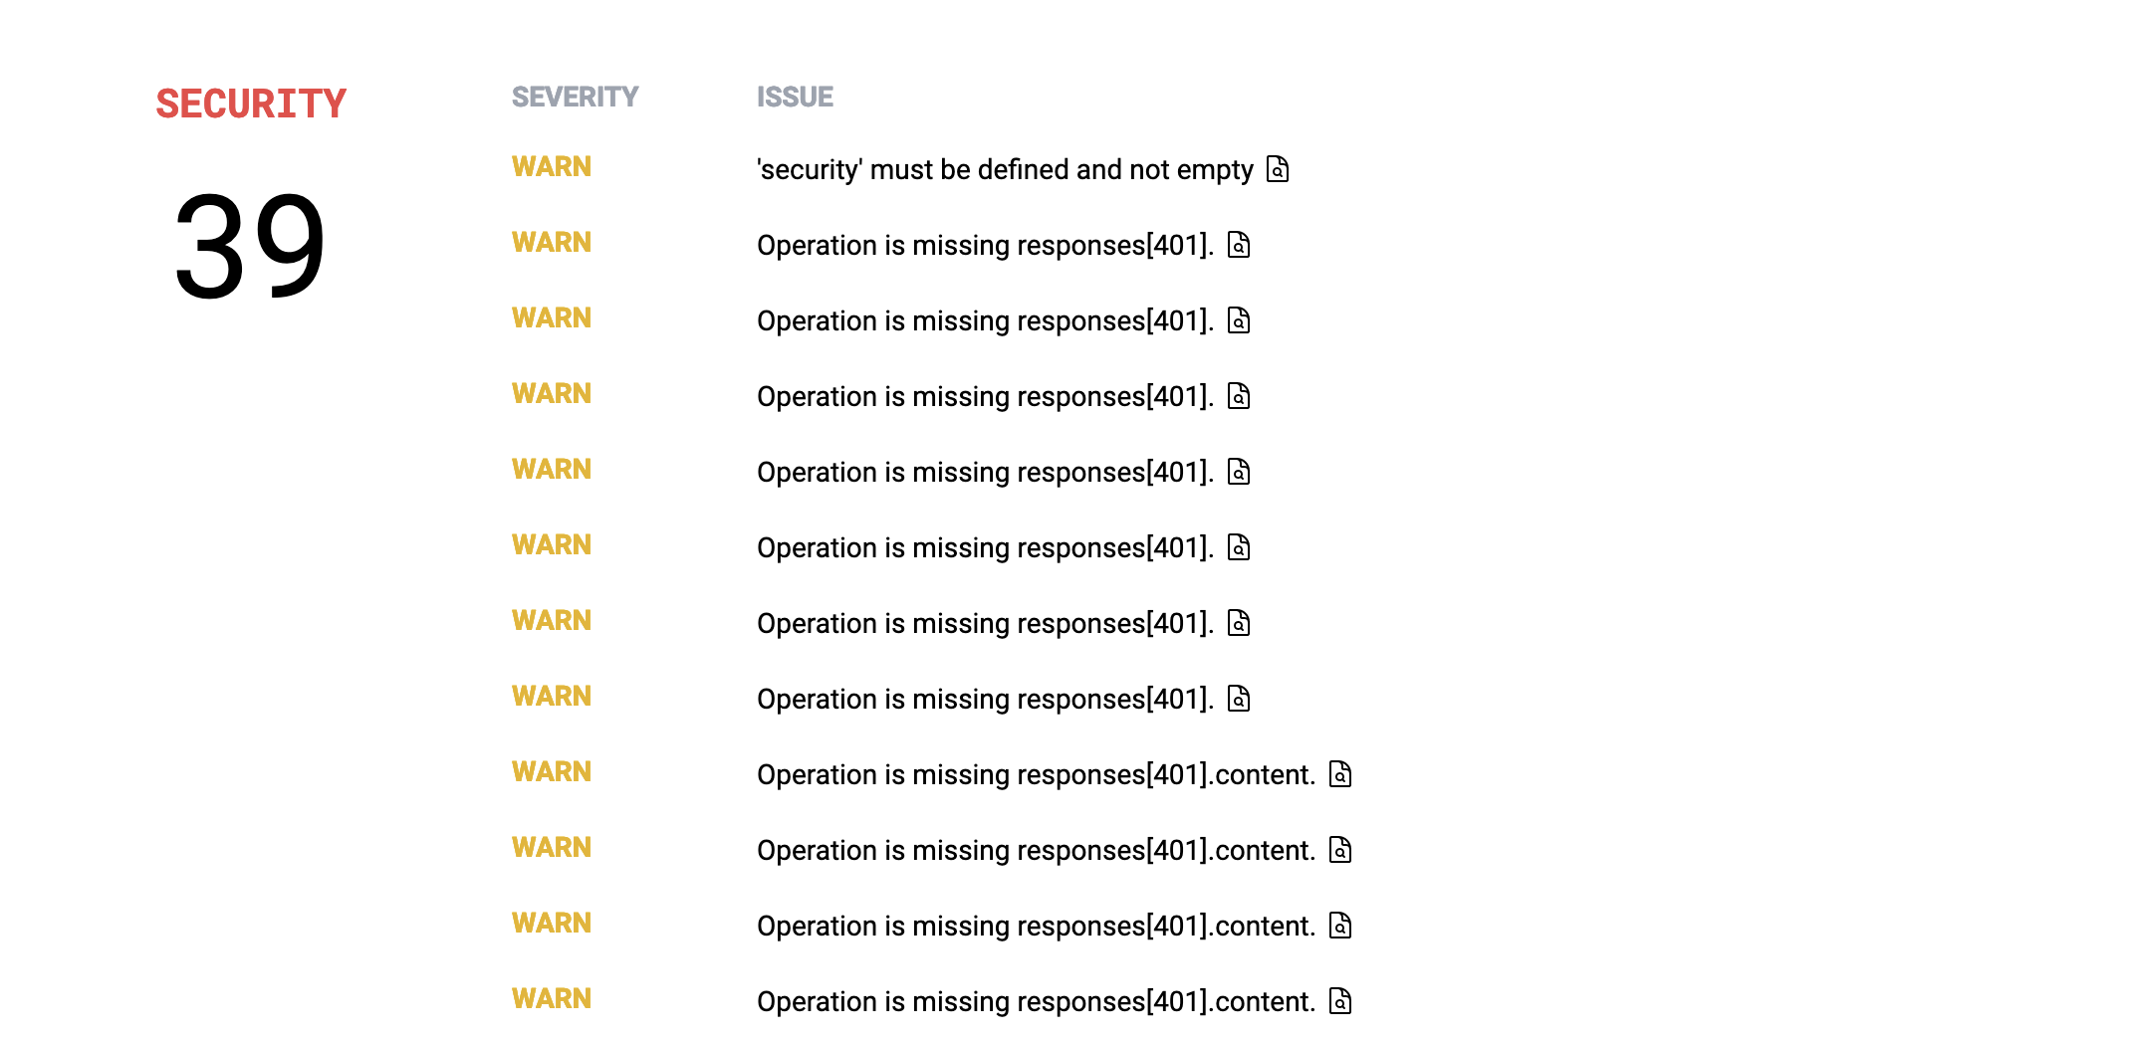Click WARN label of the 'security' issue
The height and width of the screenshot is (1041, 2137).
point(552,166)
